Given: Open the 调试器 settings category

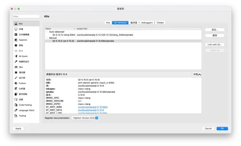Looking at the screenshot, I should point(26,72).
